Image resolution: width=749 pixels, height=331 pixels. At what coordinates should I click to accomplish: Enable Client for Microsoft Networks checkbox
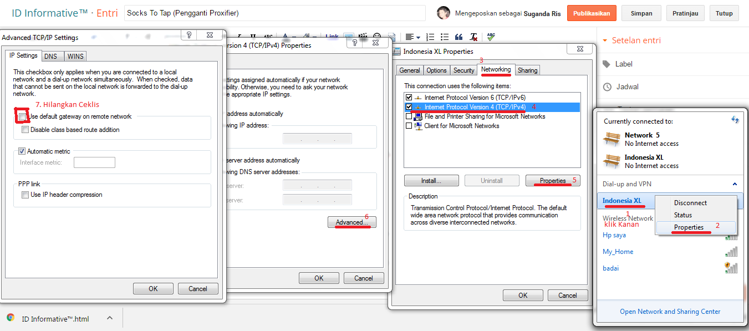click(x=409, y=126)
